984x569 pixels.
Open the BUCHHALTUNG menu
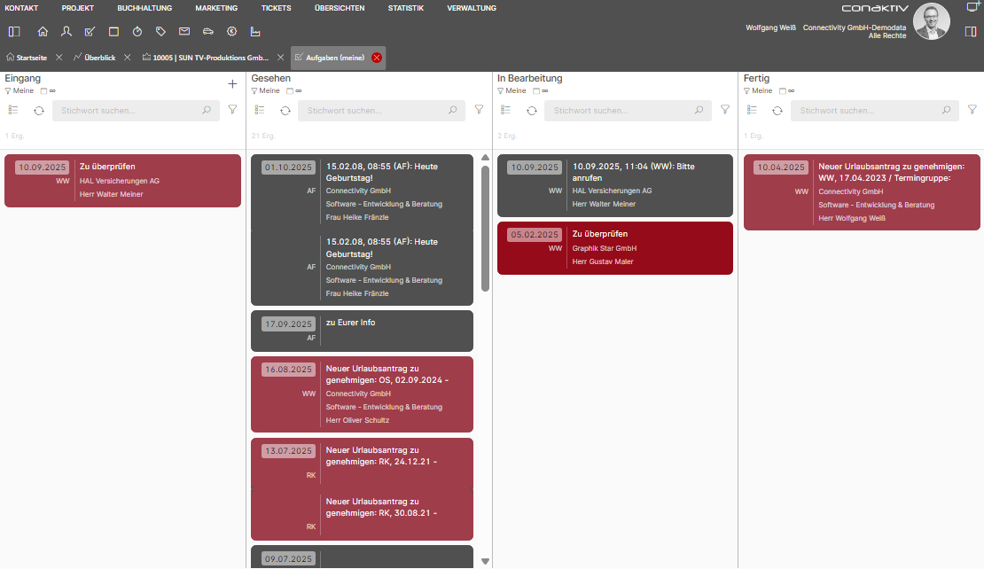(144, 8)
